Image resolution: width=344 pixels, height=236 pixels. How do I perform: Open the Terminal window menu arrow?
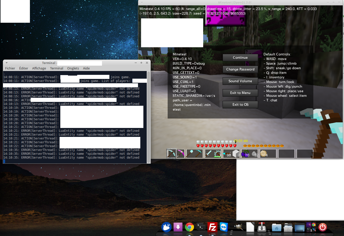(x=7, y=63)
